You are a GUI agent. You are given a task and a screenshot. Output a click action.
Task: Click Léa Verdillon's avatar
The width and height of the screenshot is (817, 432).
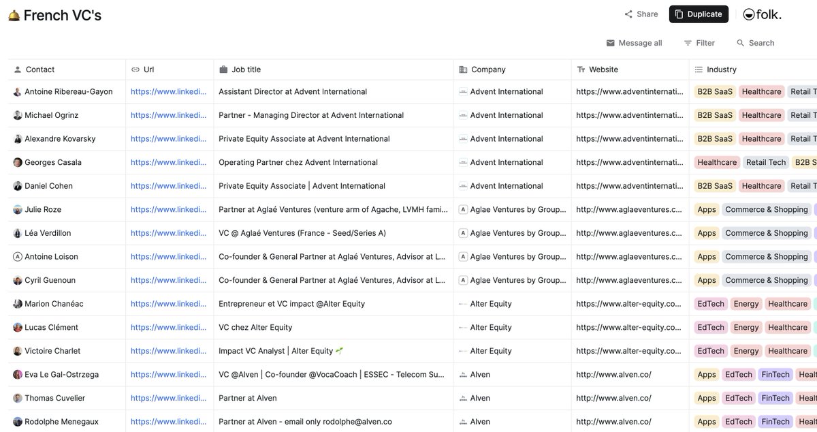point(18,233)
